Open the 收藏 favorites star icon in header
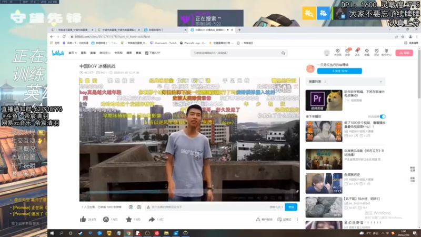Viewport: 421px width, 237px height. pos(367,52)
